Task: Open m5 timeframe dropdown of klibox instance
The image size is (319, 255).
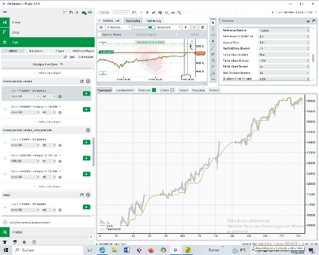Action: click(x=48, y=210)
